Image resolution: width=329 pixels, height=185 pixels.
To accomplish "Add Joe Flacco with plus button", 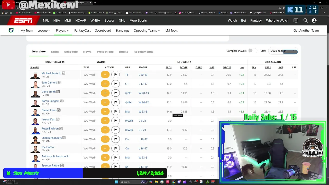I will click(x=105, y=149).
